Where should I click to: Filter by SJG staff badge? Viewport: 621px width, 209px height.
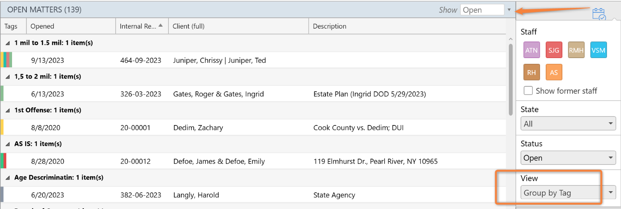tap(554, 50)
